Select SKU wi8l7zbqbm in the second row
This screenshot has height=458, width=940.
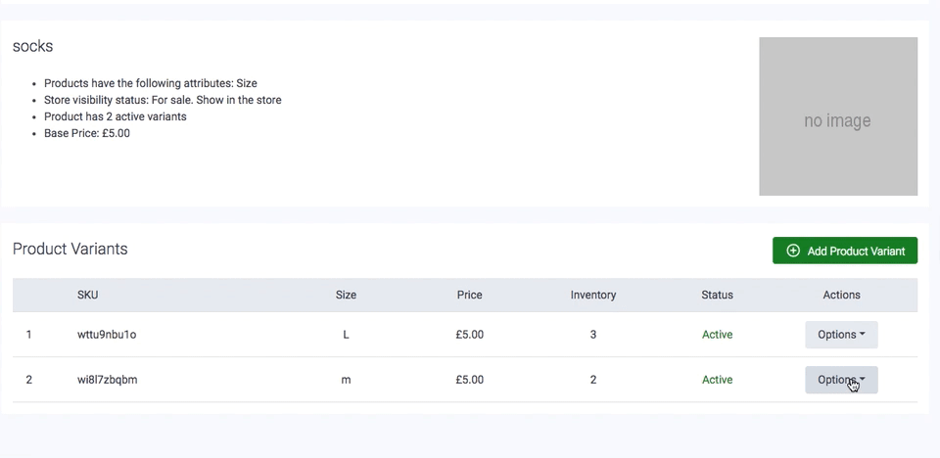(x=108, y=380)
